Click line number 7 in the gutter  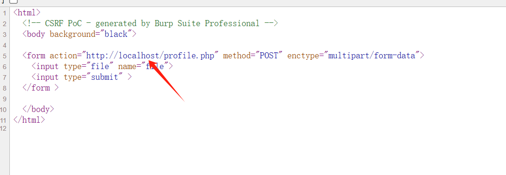click(x=5, y=77)
